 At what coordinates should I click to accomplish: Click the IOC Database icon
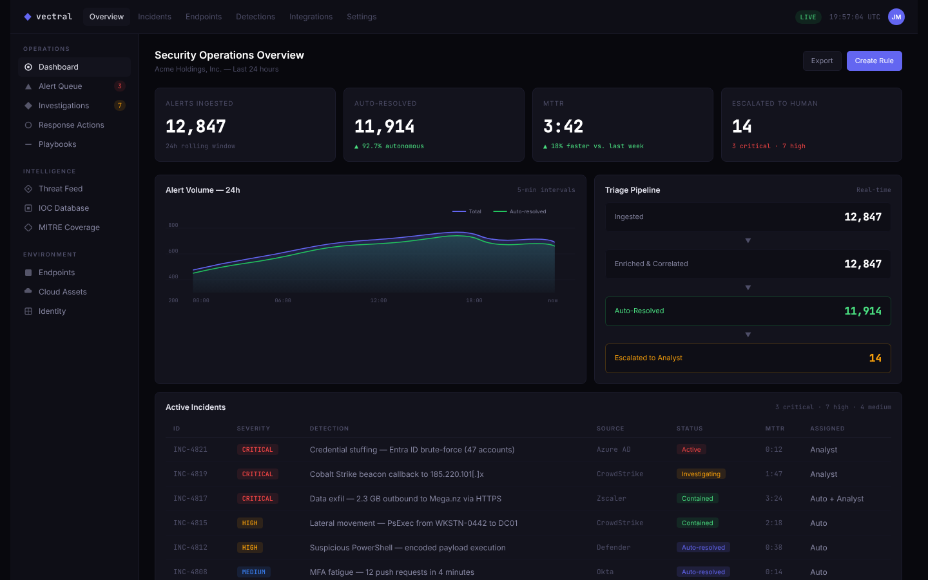pyautogui.click(x=28, y=208)
